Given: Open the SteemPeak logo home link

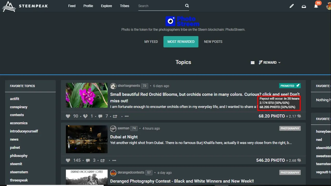Looking at the screenshot, I should [x=25, y=6].
